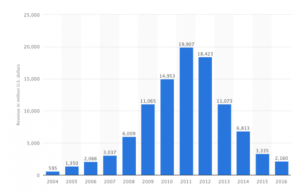Select the 2009 blue bar
Viewport: 298px width, 192px height.
[148, 139]
